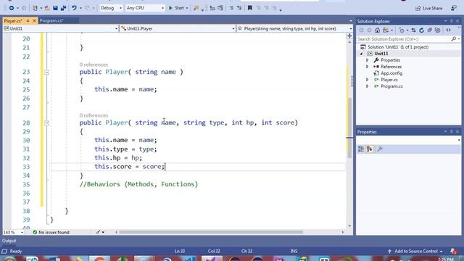Open notifications from the status bar bell icon
This screenshot has width=464, height=261.
click(x=453, y=252)
